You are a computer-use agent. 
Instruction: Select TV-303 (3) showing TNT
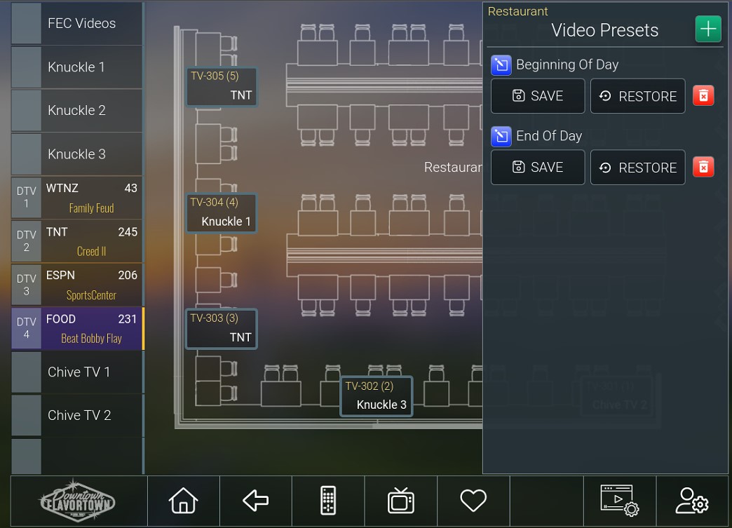(x=222, y=329)
